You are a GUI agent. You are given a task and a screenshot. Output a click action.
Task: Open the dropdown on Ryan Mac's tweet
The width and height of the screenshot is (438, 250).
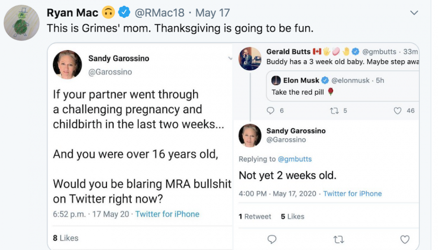[x=414, y=12]
